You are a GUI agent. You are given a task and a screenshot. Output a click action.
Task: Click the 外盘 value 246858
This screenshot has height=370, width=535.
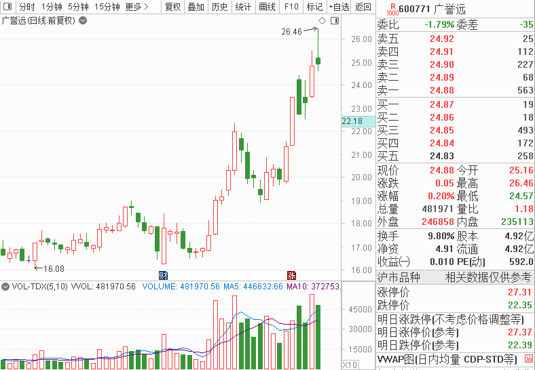click(x=438, y=222)
